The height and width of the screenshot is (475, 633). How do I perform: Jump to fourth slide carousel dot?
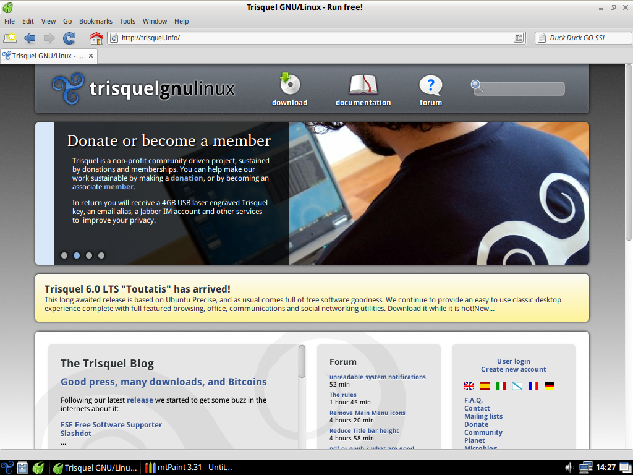(x=101, y=255)
